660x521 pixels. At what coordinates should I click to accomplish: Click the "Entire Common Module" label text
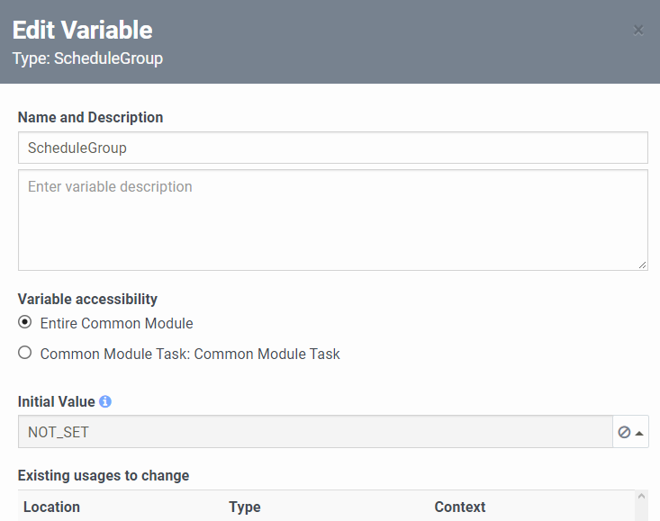tap(116, 323)
